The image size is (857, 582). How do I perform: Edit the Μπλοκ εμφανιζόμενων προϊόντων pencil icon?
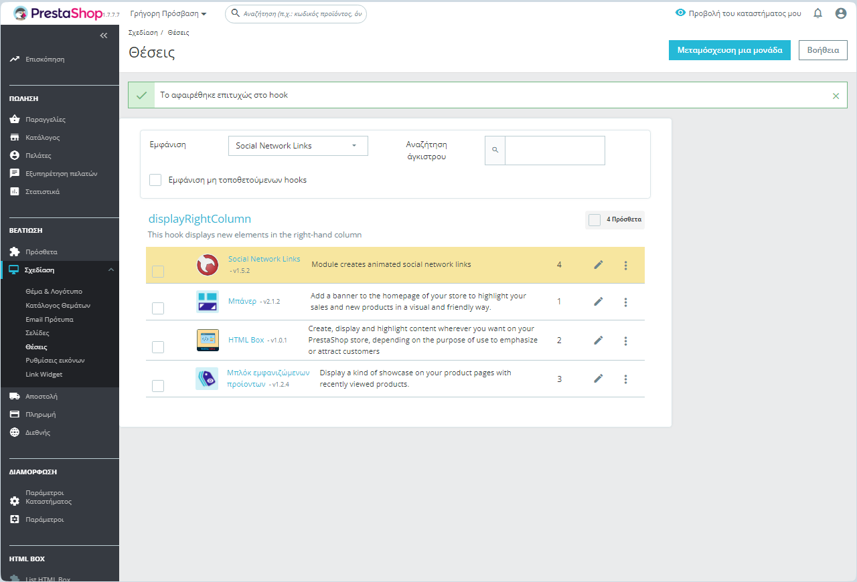tap(599, 379)
